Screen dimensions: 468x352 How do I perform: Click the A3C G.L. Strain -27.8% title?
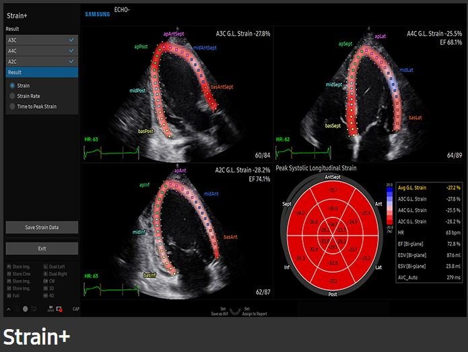coord(243,34)
